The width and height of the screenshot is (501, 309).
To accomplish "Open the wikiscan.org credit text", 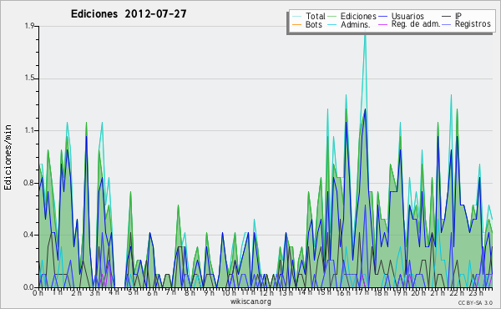I will pos(250,301).
